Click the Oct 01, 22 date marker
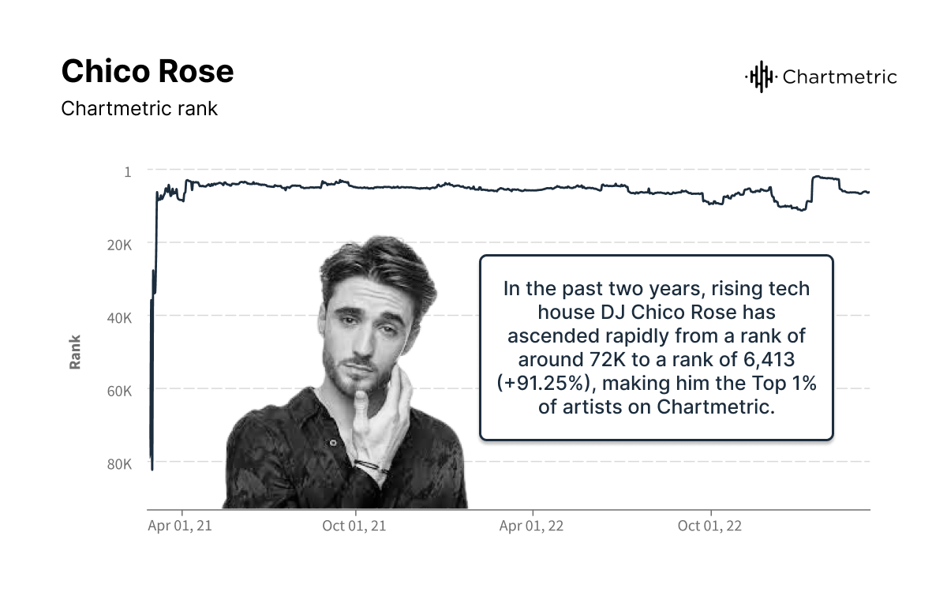The image size is (947, 592). pyautogui.click(x=710, y=526)
